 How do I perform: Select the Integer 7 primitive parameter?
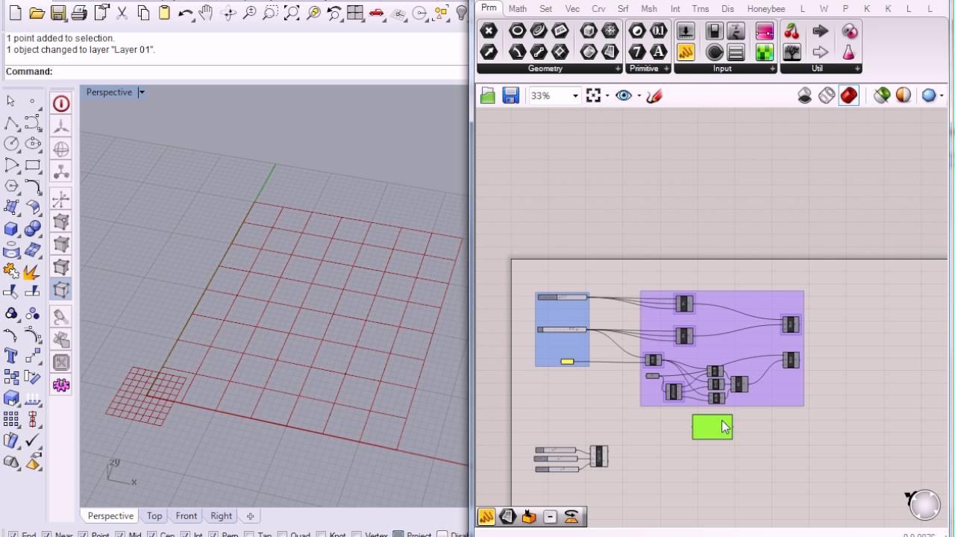(637, 51)
